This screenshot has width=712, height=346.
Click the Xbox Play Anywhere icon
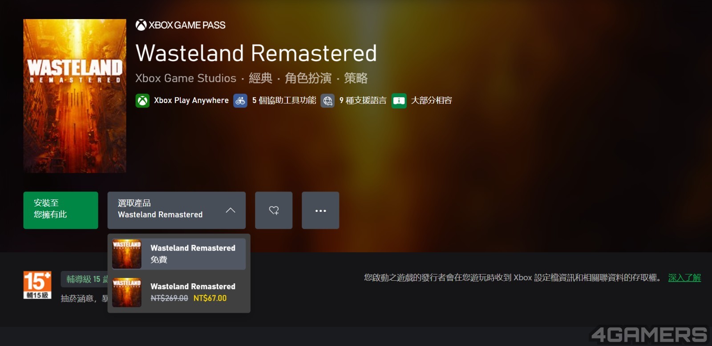click(142, 101)
